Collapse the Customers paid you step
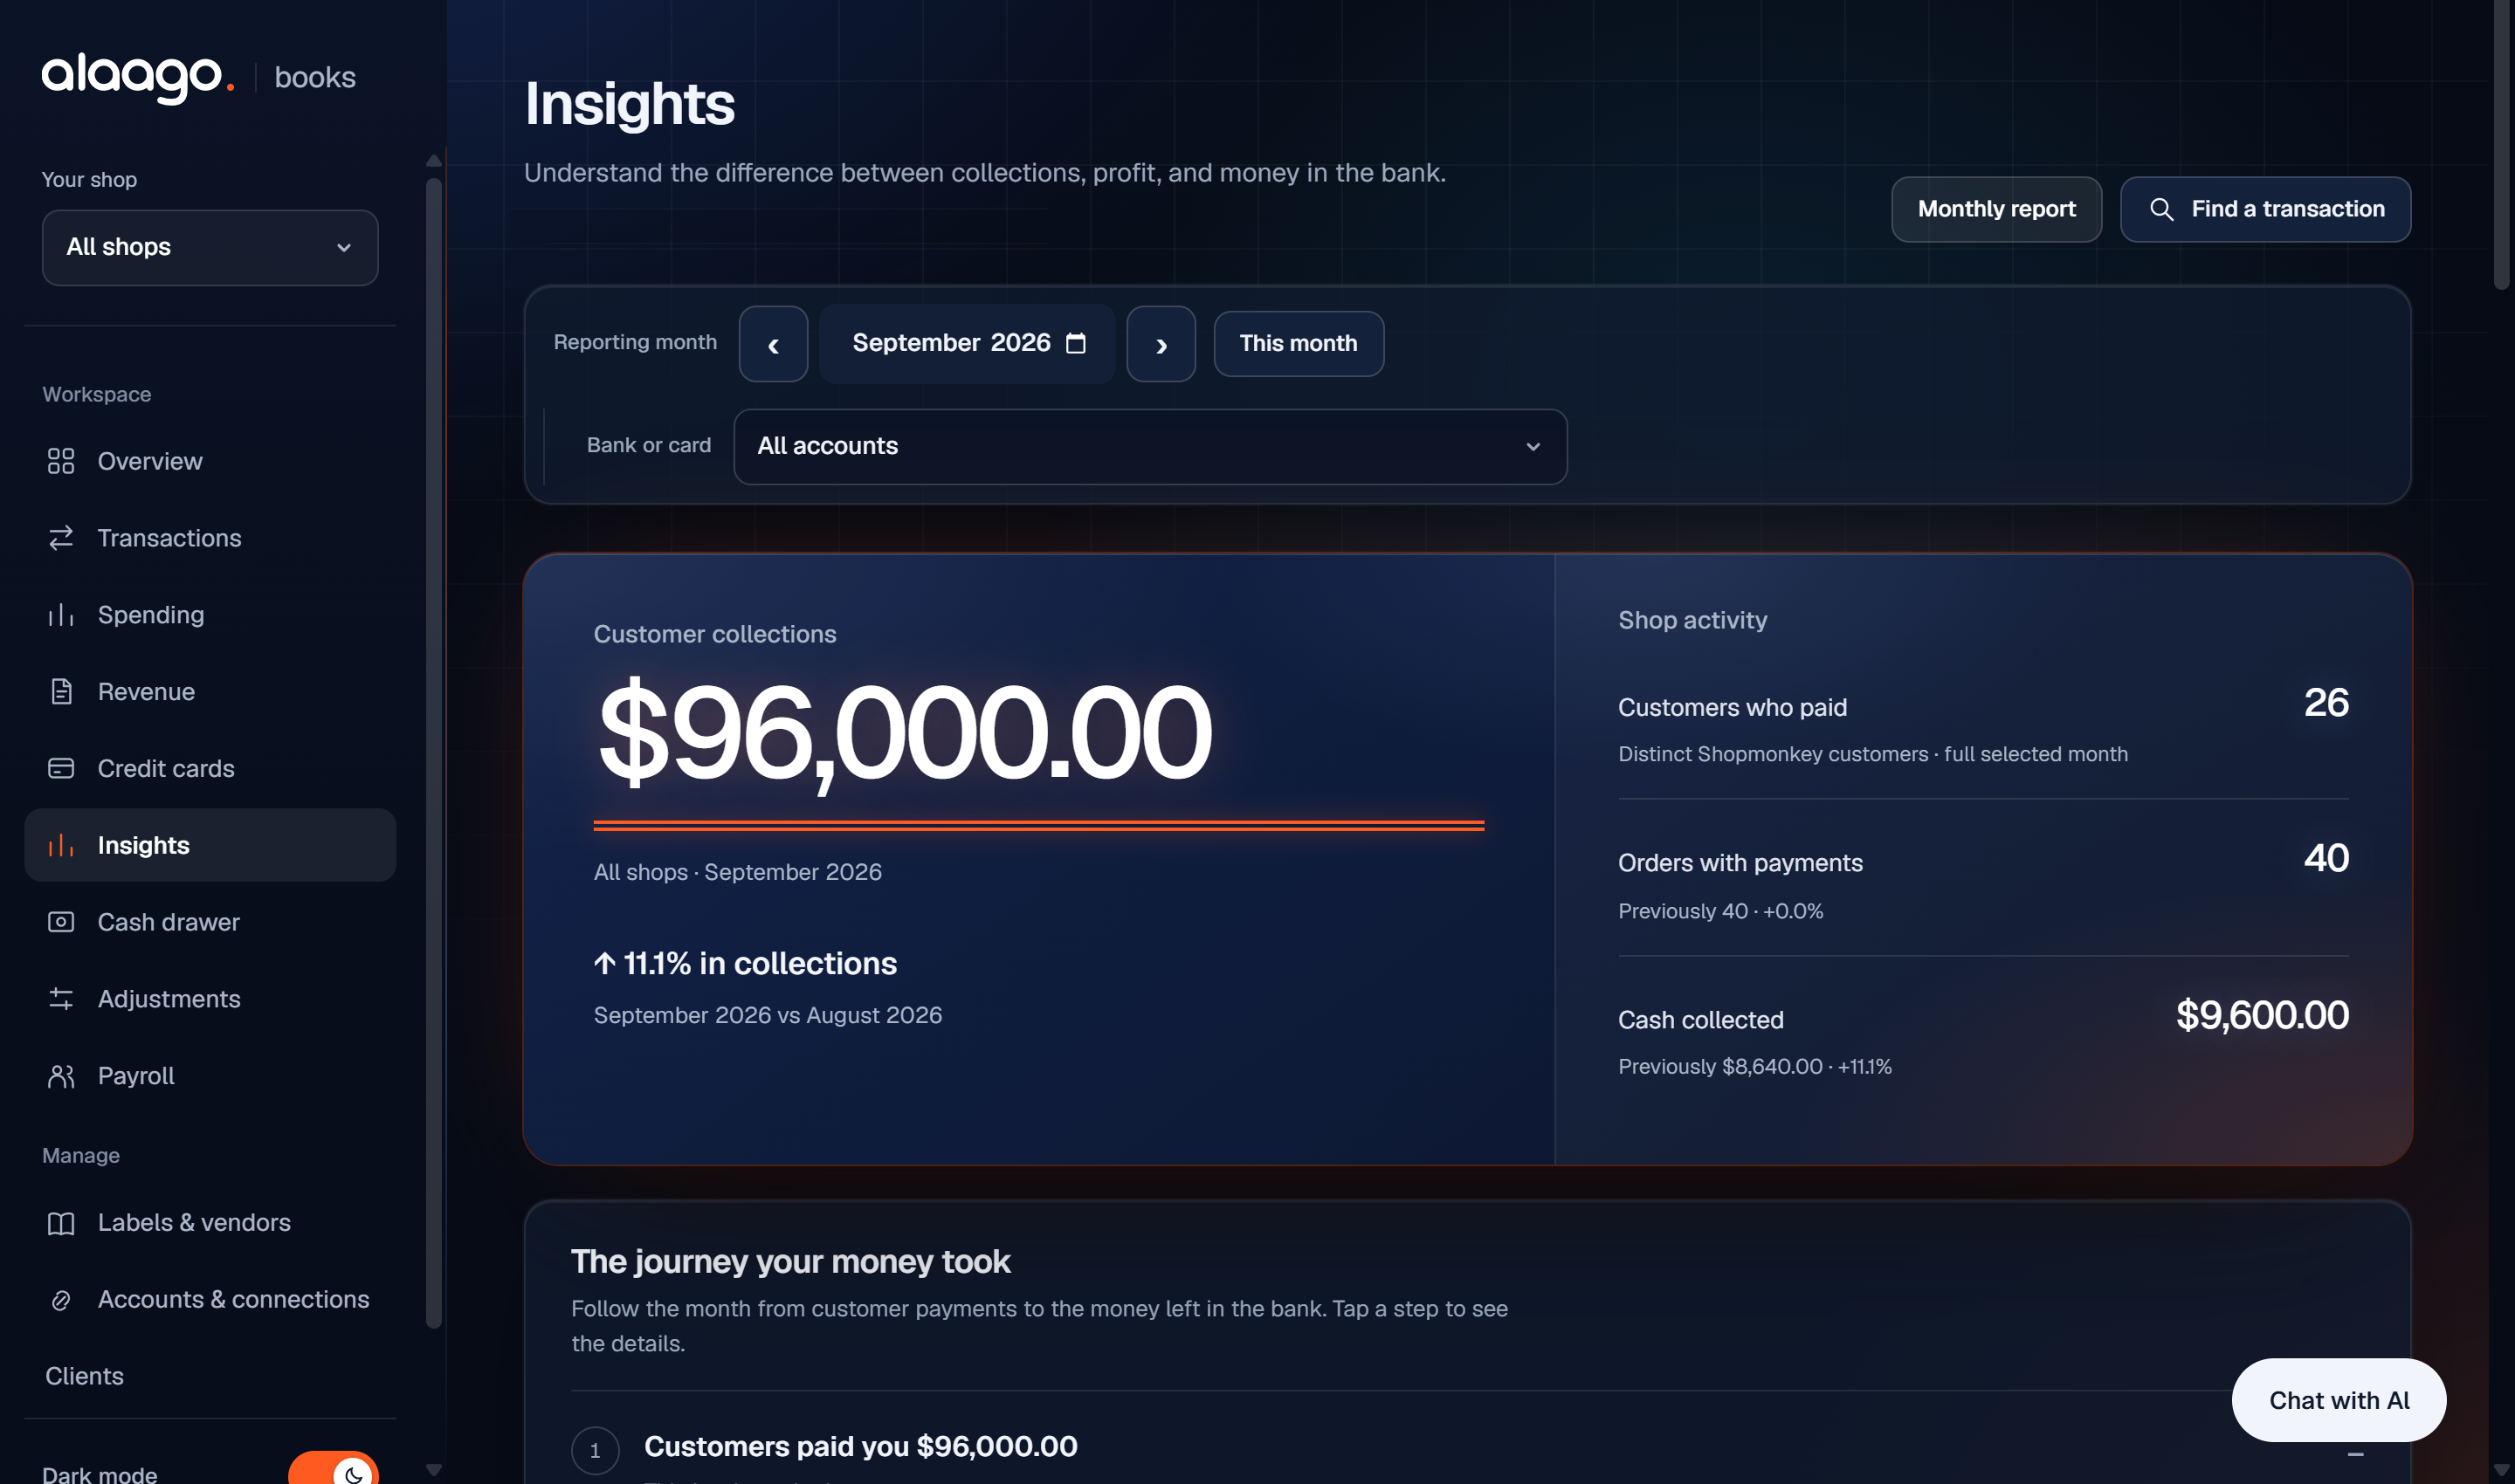This screenshot has width=2515, height=1484. point(2355,1453)
